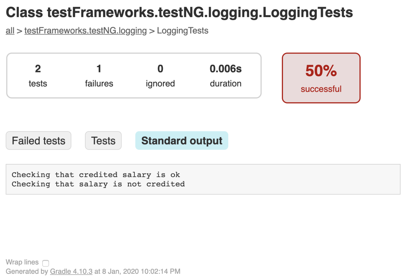The width and height of the screenshot is (403, 278).
Task: Click the 'Checking that salary is not credited' line
Action: (98, 184)
